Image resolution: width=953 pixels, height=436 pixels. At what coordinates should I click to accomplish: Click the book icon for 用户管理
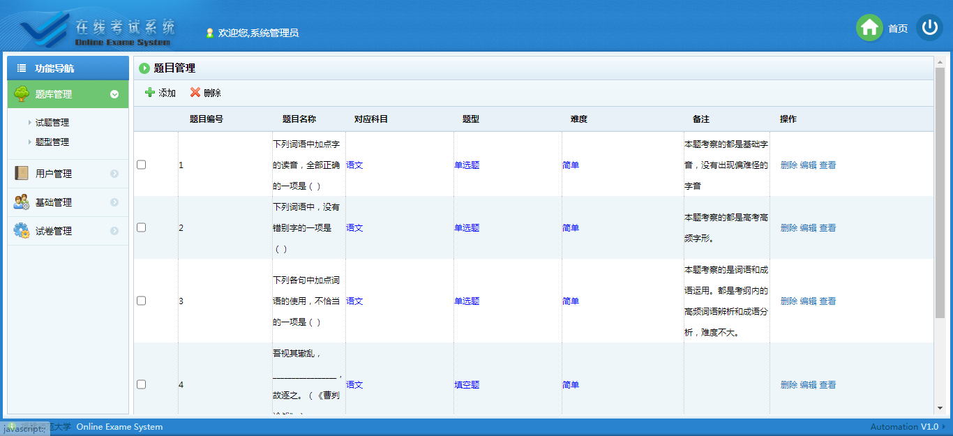tap(22, 174)
